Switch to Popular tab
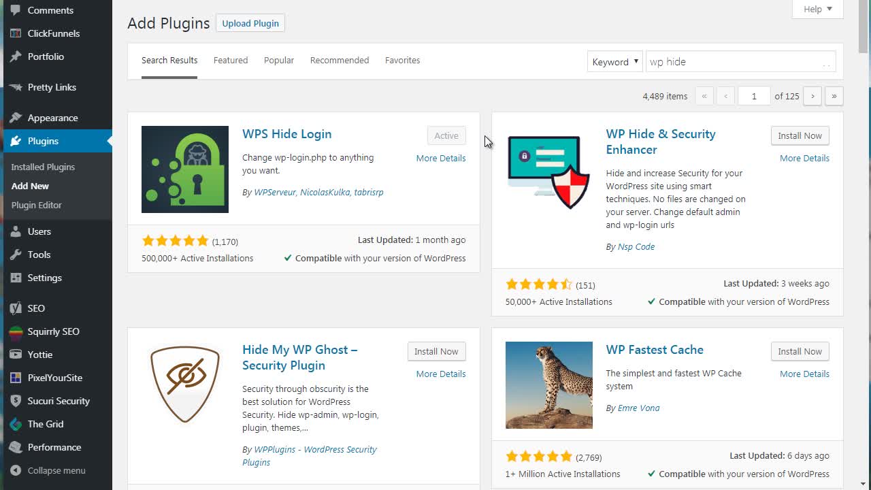The height and width of the screenshot is (490, 871). click(x=279, y=61)
